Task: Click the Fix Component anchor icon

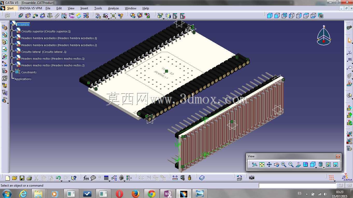Action: coord(50,16)
